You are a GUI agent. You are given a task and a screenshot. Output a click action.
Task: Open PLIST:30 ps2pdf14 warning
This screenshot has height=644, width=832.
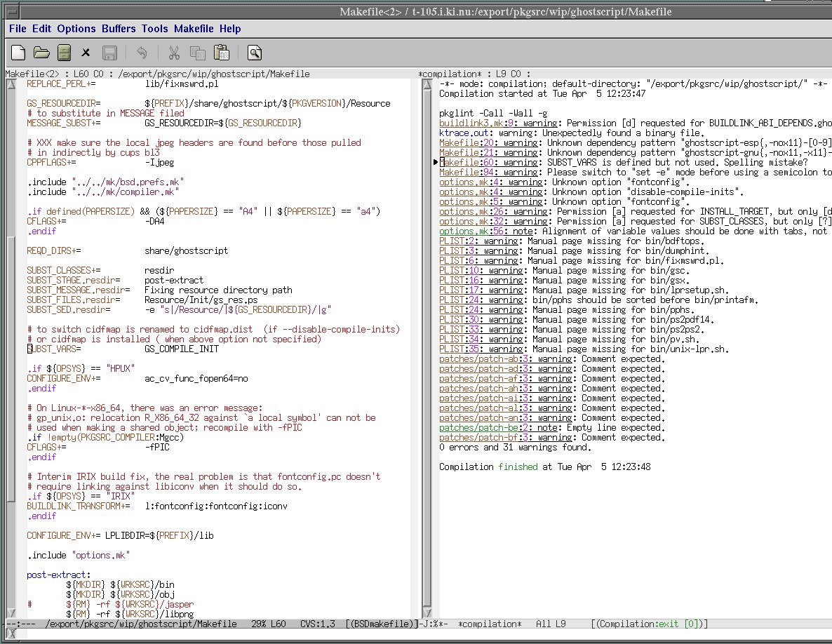click(x=481, y=319)
